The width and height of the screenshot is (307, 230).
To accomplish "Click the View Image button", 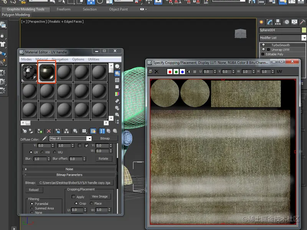I will pyautogui.click(x=100, y=196).
